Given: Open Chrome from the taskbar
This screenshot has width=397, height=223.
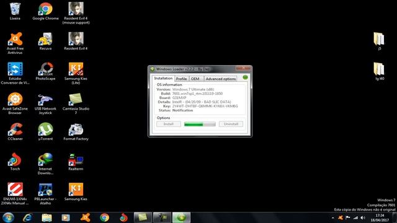Looking at the screenshot, I should [104, 217].
